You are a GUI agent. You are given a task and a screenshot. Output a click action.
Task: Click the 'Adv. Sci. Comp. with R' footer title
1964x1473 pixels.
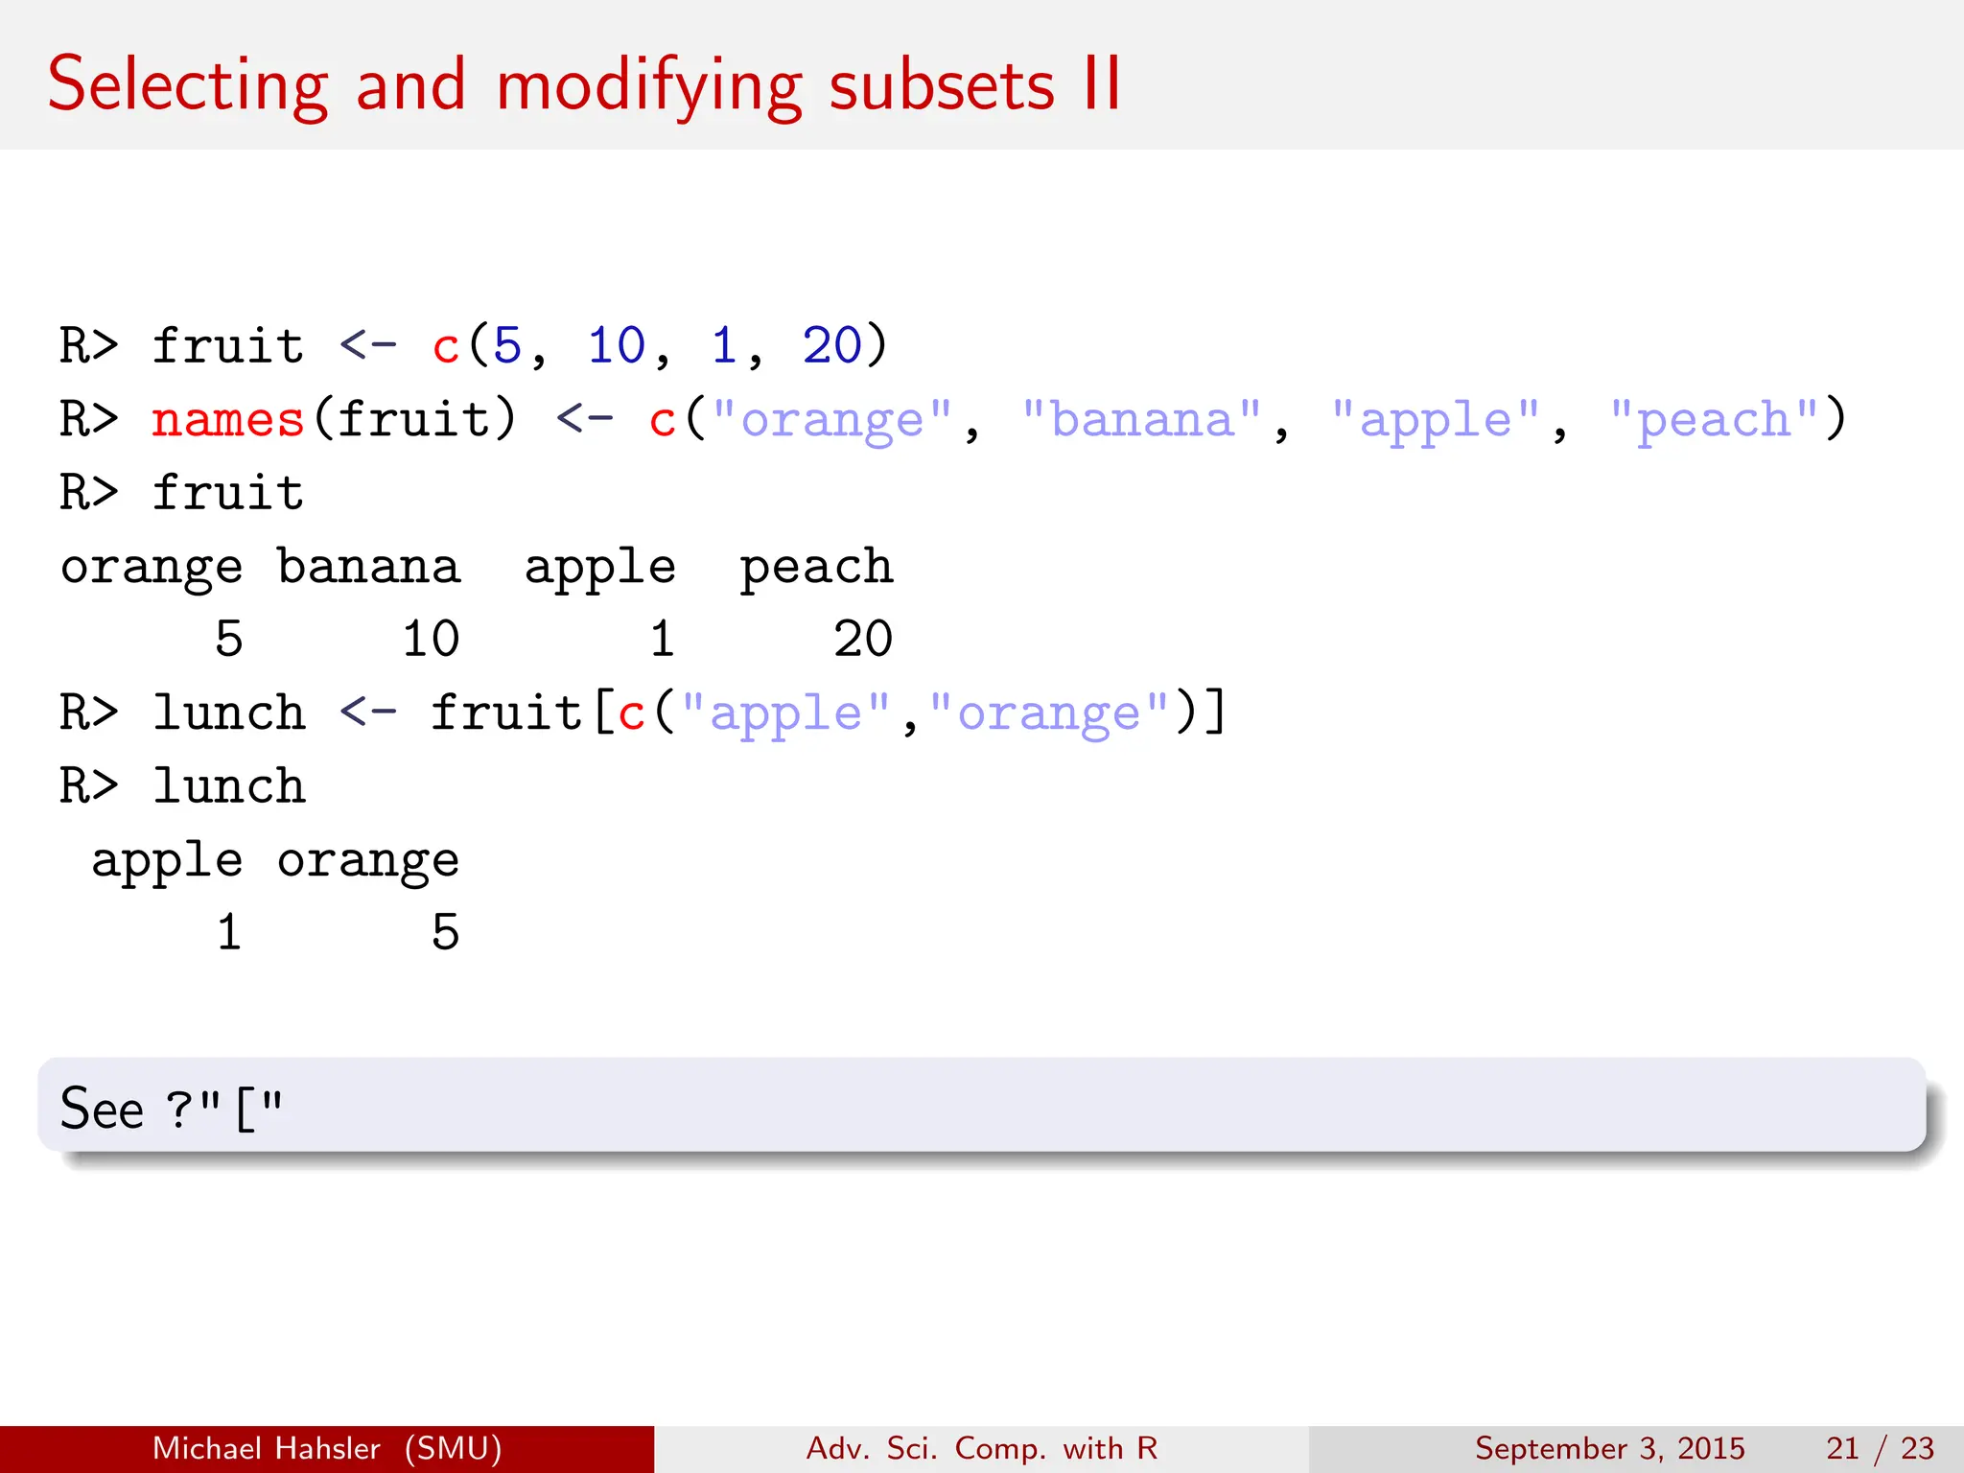(982, 1448)
